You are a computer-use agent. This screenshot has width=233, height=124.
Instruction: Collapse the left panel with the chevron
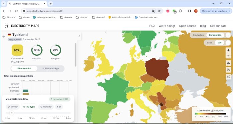79,36
